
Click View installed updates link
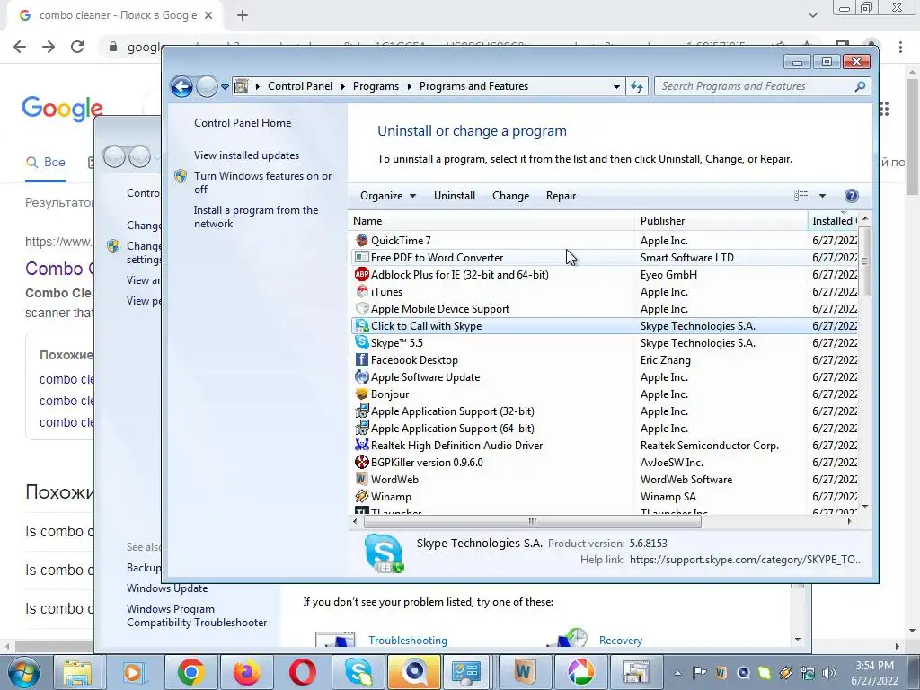246,155
